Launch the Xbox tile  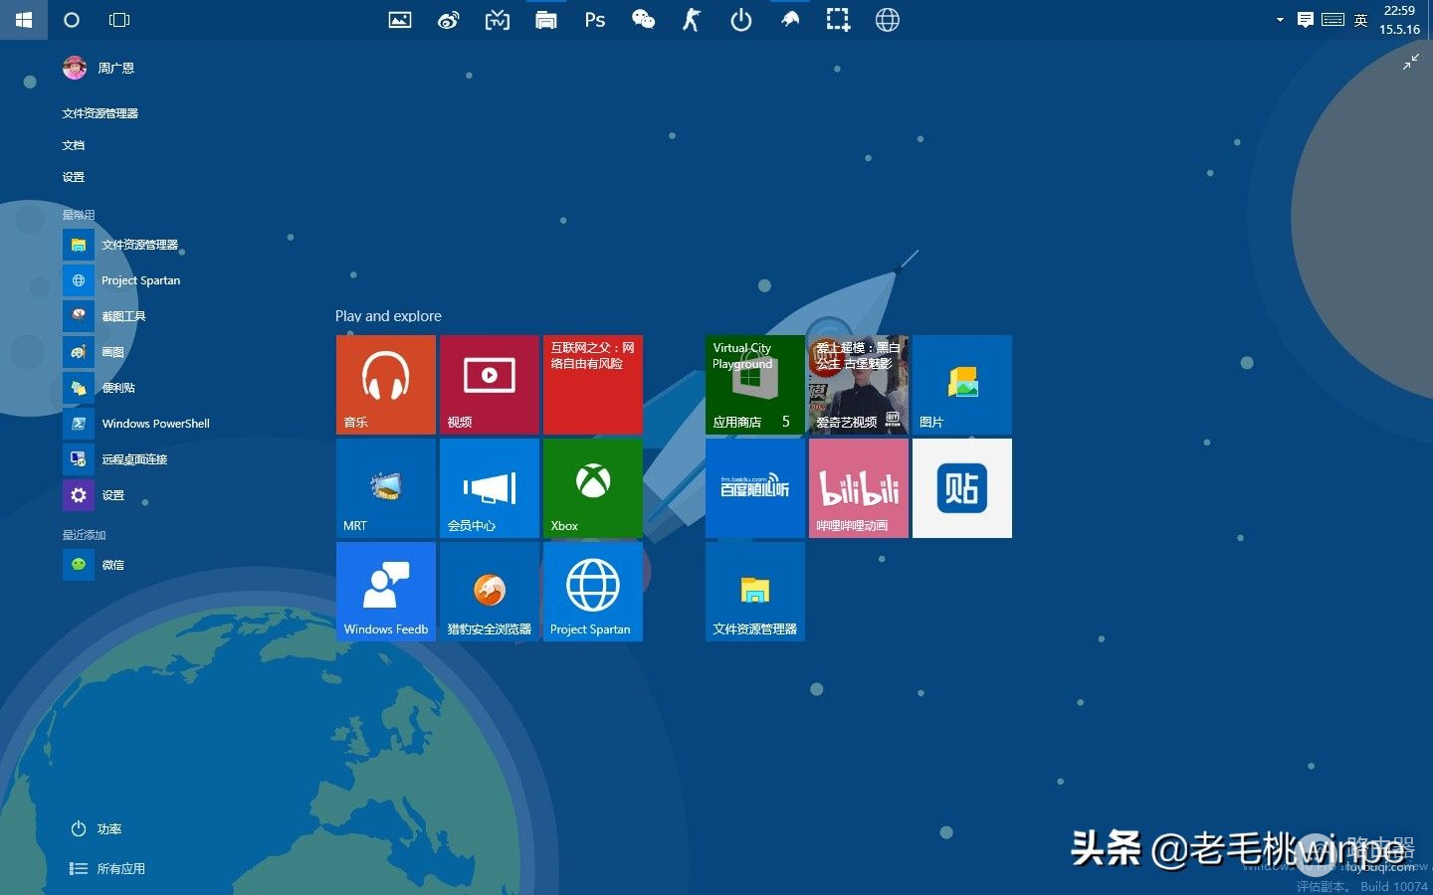point(592,487)
